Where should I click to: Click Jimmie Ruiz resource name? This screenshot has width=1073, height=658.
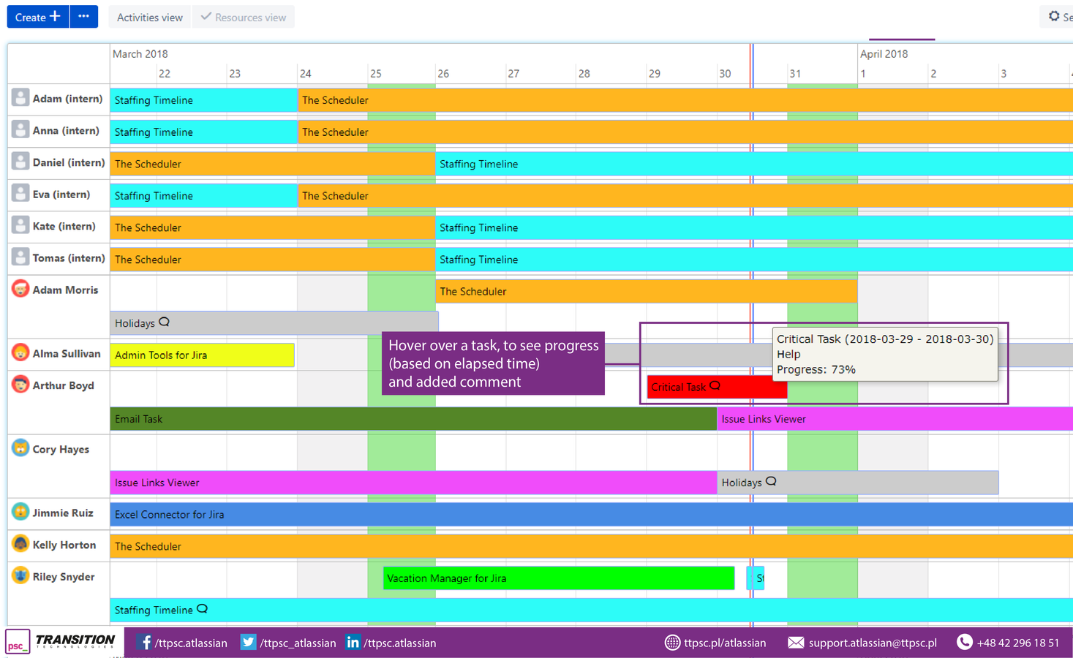[63, 513]
